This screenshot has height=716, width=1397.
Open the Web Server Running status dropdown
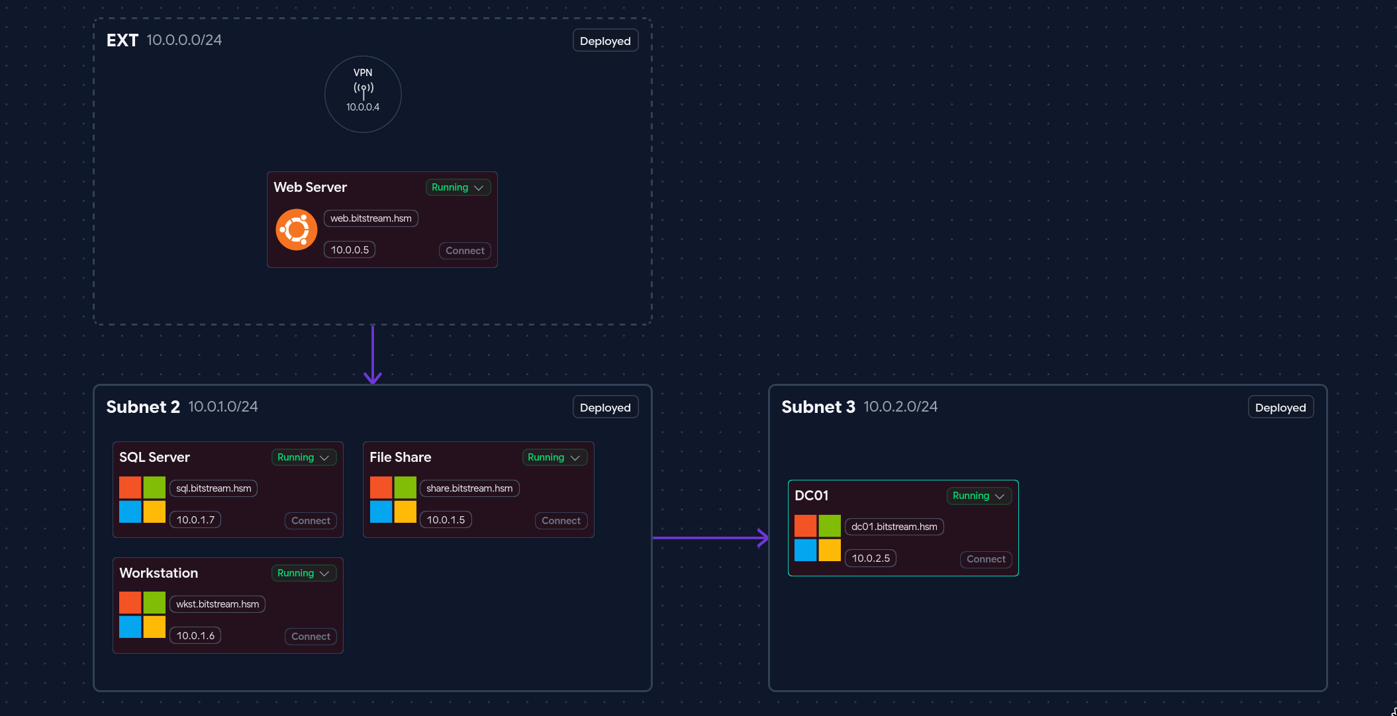click(458, 187)
